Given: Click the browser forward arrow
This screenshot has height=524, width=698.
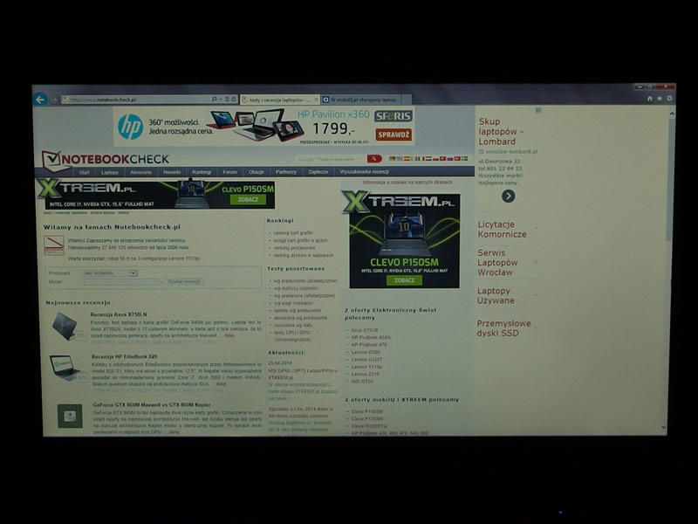Looking at the screenshot, I should click(54, 100).
